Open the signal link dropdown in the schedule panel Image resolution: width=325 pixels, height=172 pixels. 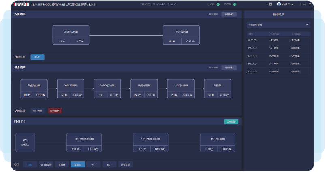click(278, 25)
